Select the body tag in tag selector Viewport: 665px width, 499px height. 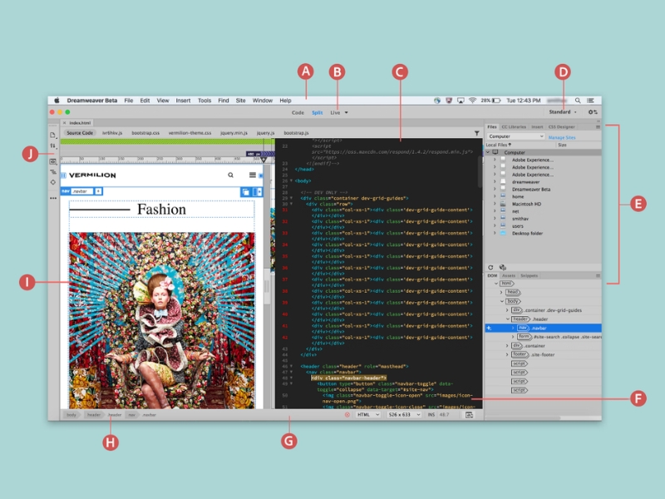[71, 414]
